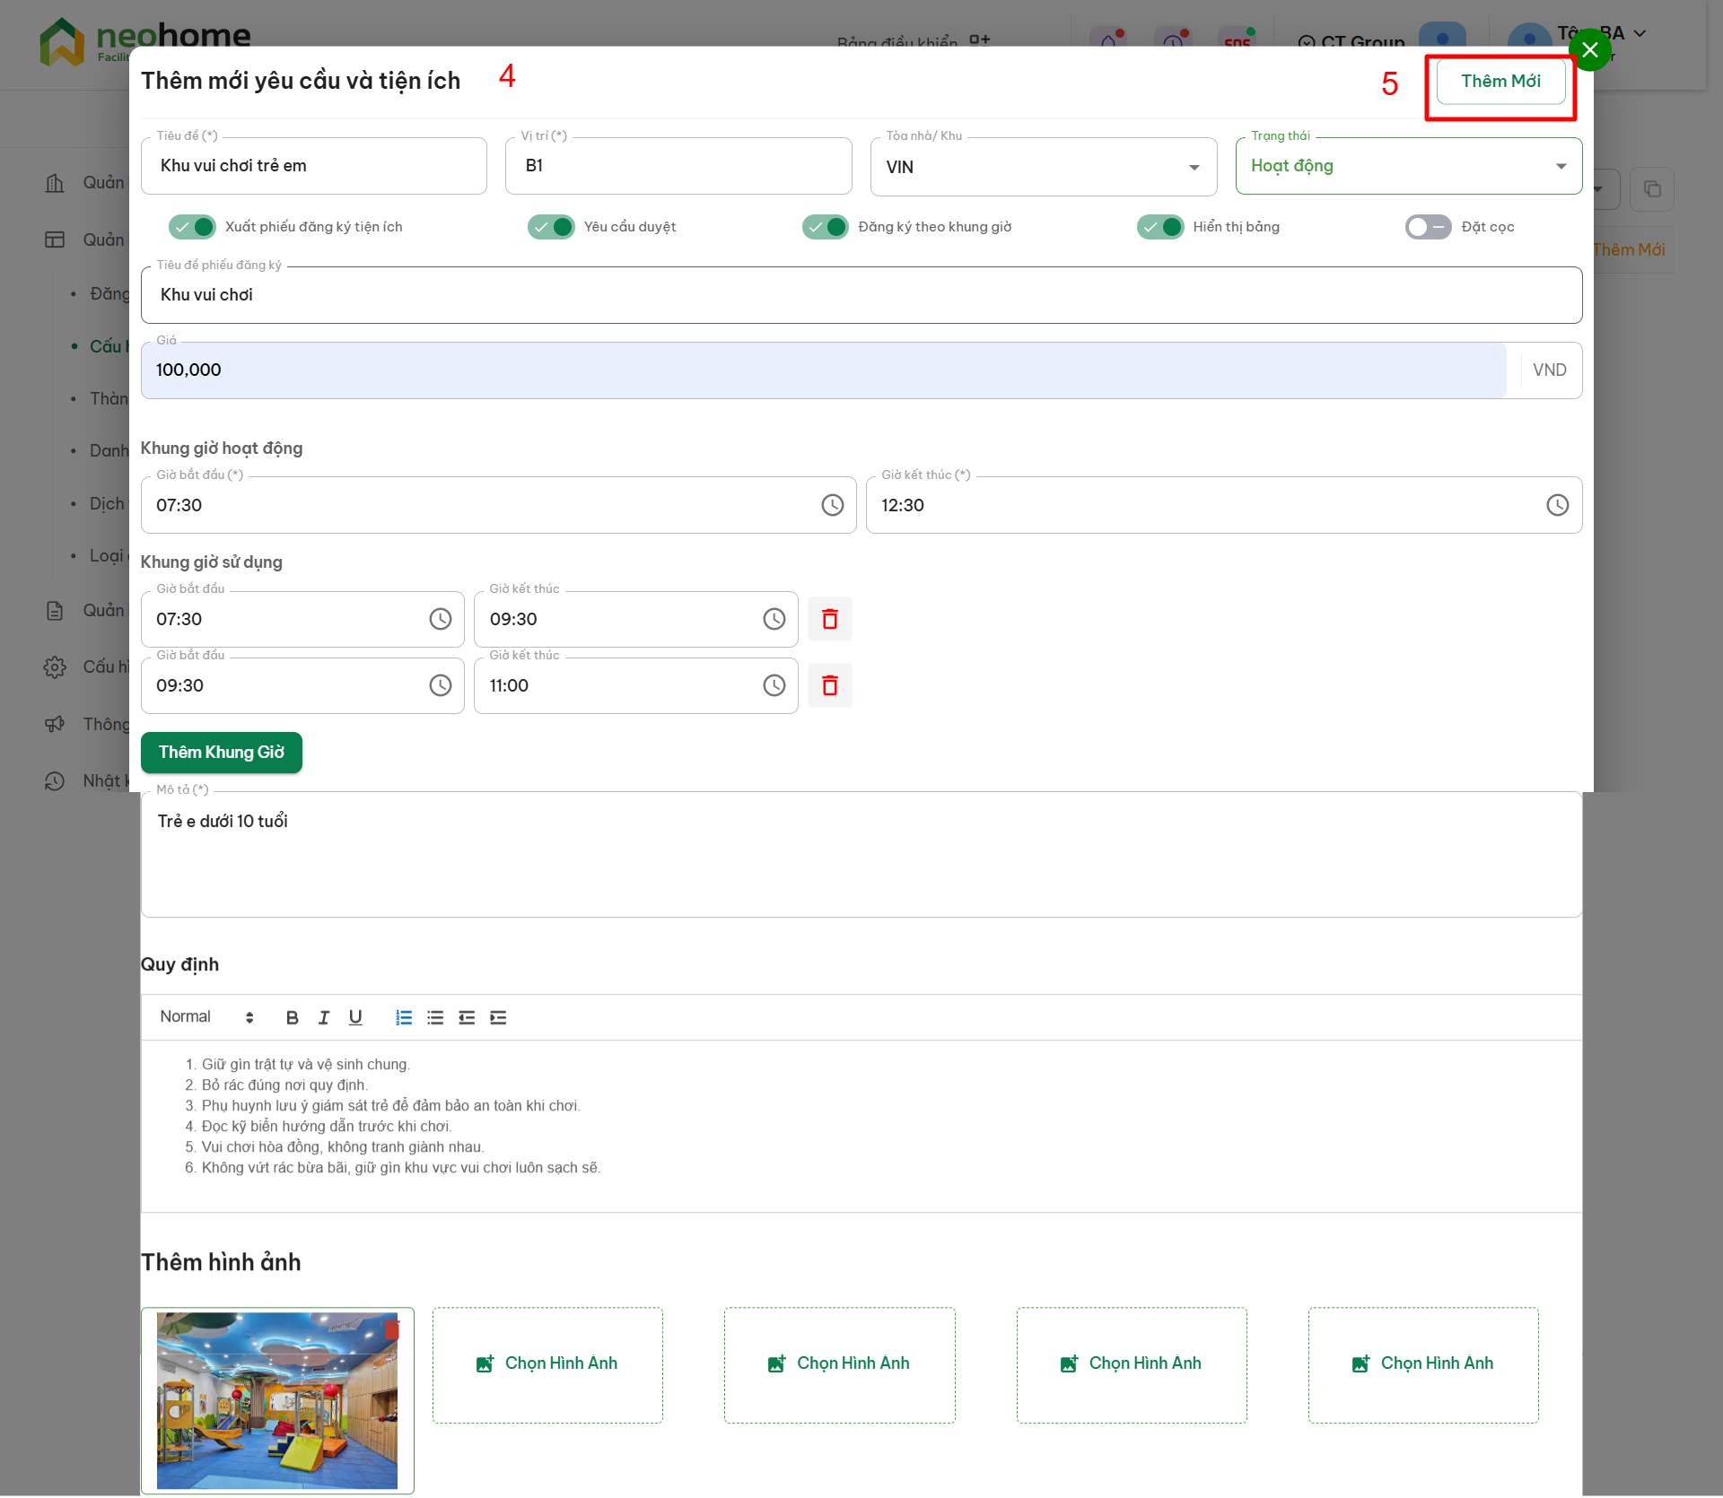This screenshot has width=1723, height=1498.
Task: Click the Tiêu đề phiếu đăng ký field
Action: coord(860,295)
